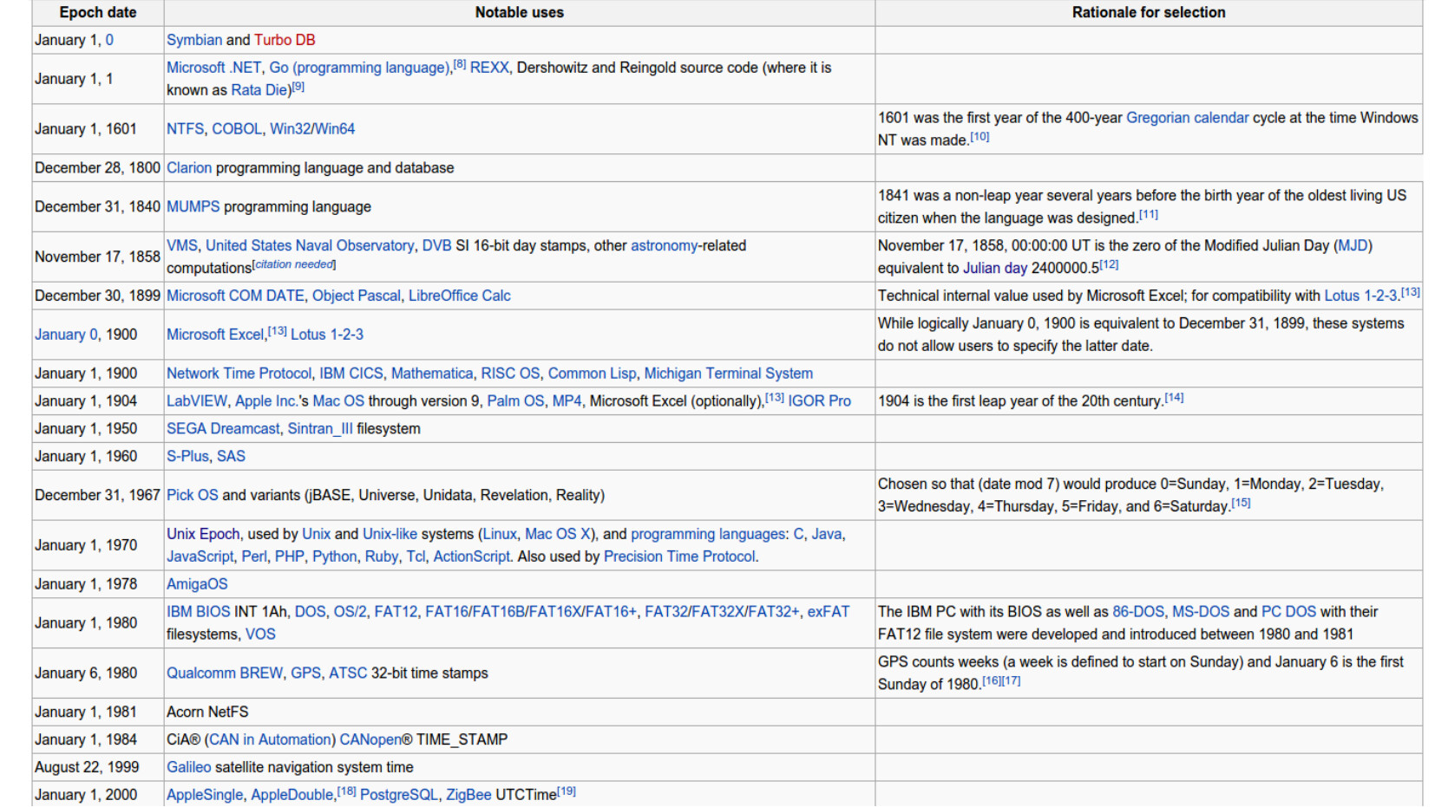Open the Unix-like link
Viewport: 1435px width, 807px height.
390,535
